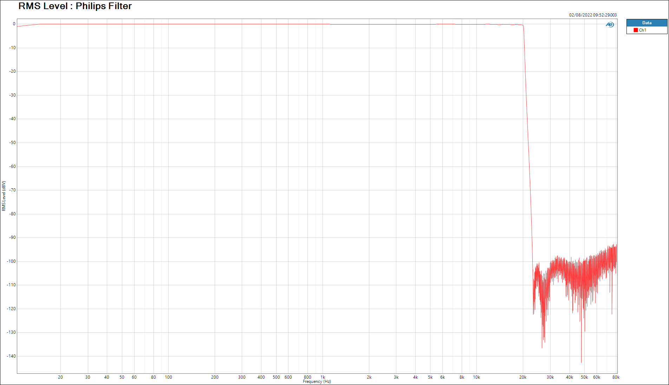Click the 80k frequency tick label

pyautogui.click(x=616, y=377)
